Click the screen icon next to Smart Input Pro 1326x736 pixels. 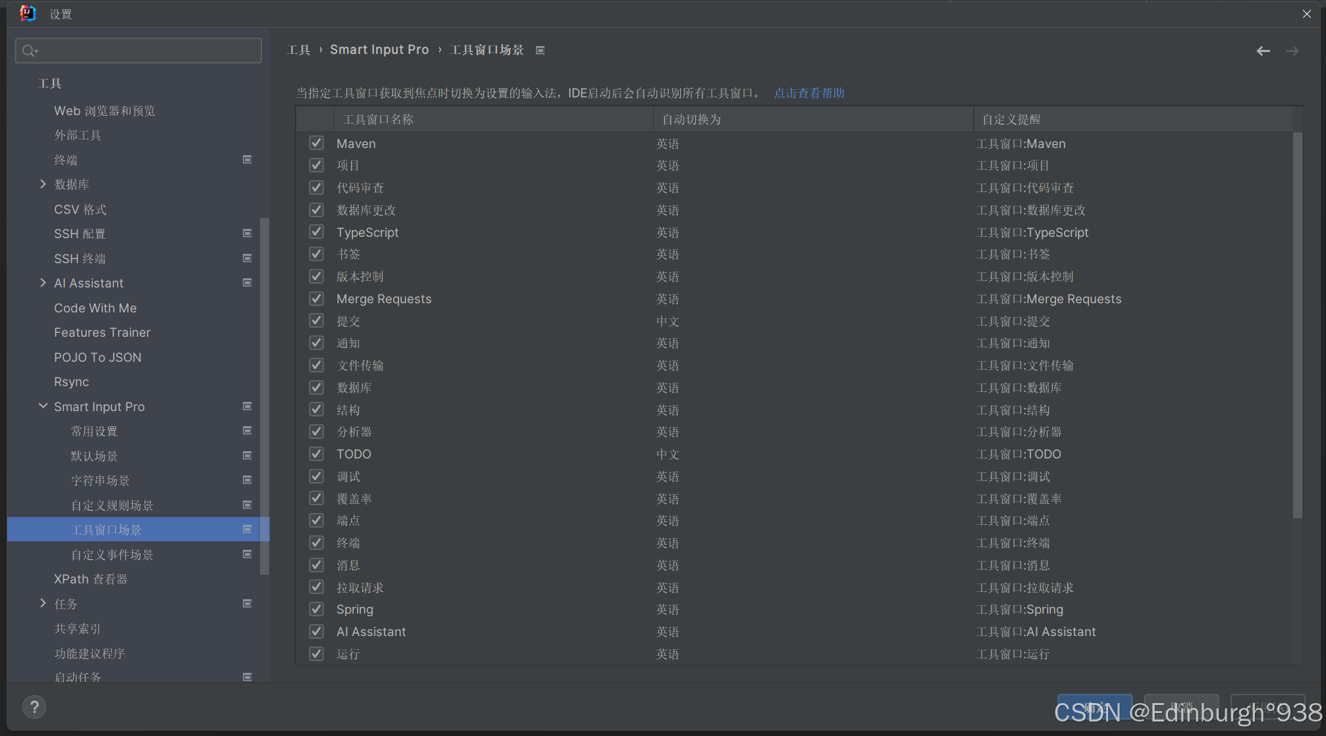248,406
